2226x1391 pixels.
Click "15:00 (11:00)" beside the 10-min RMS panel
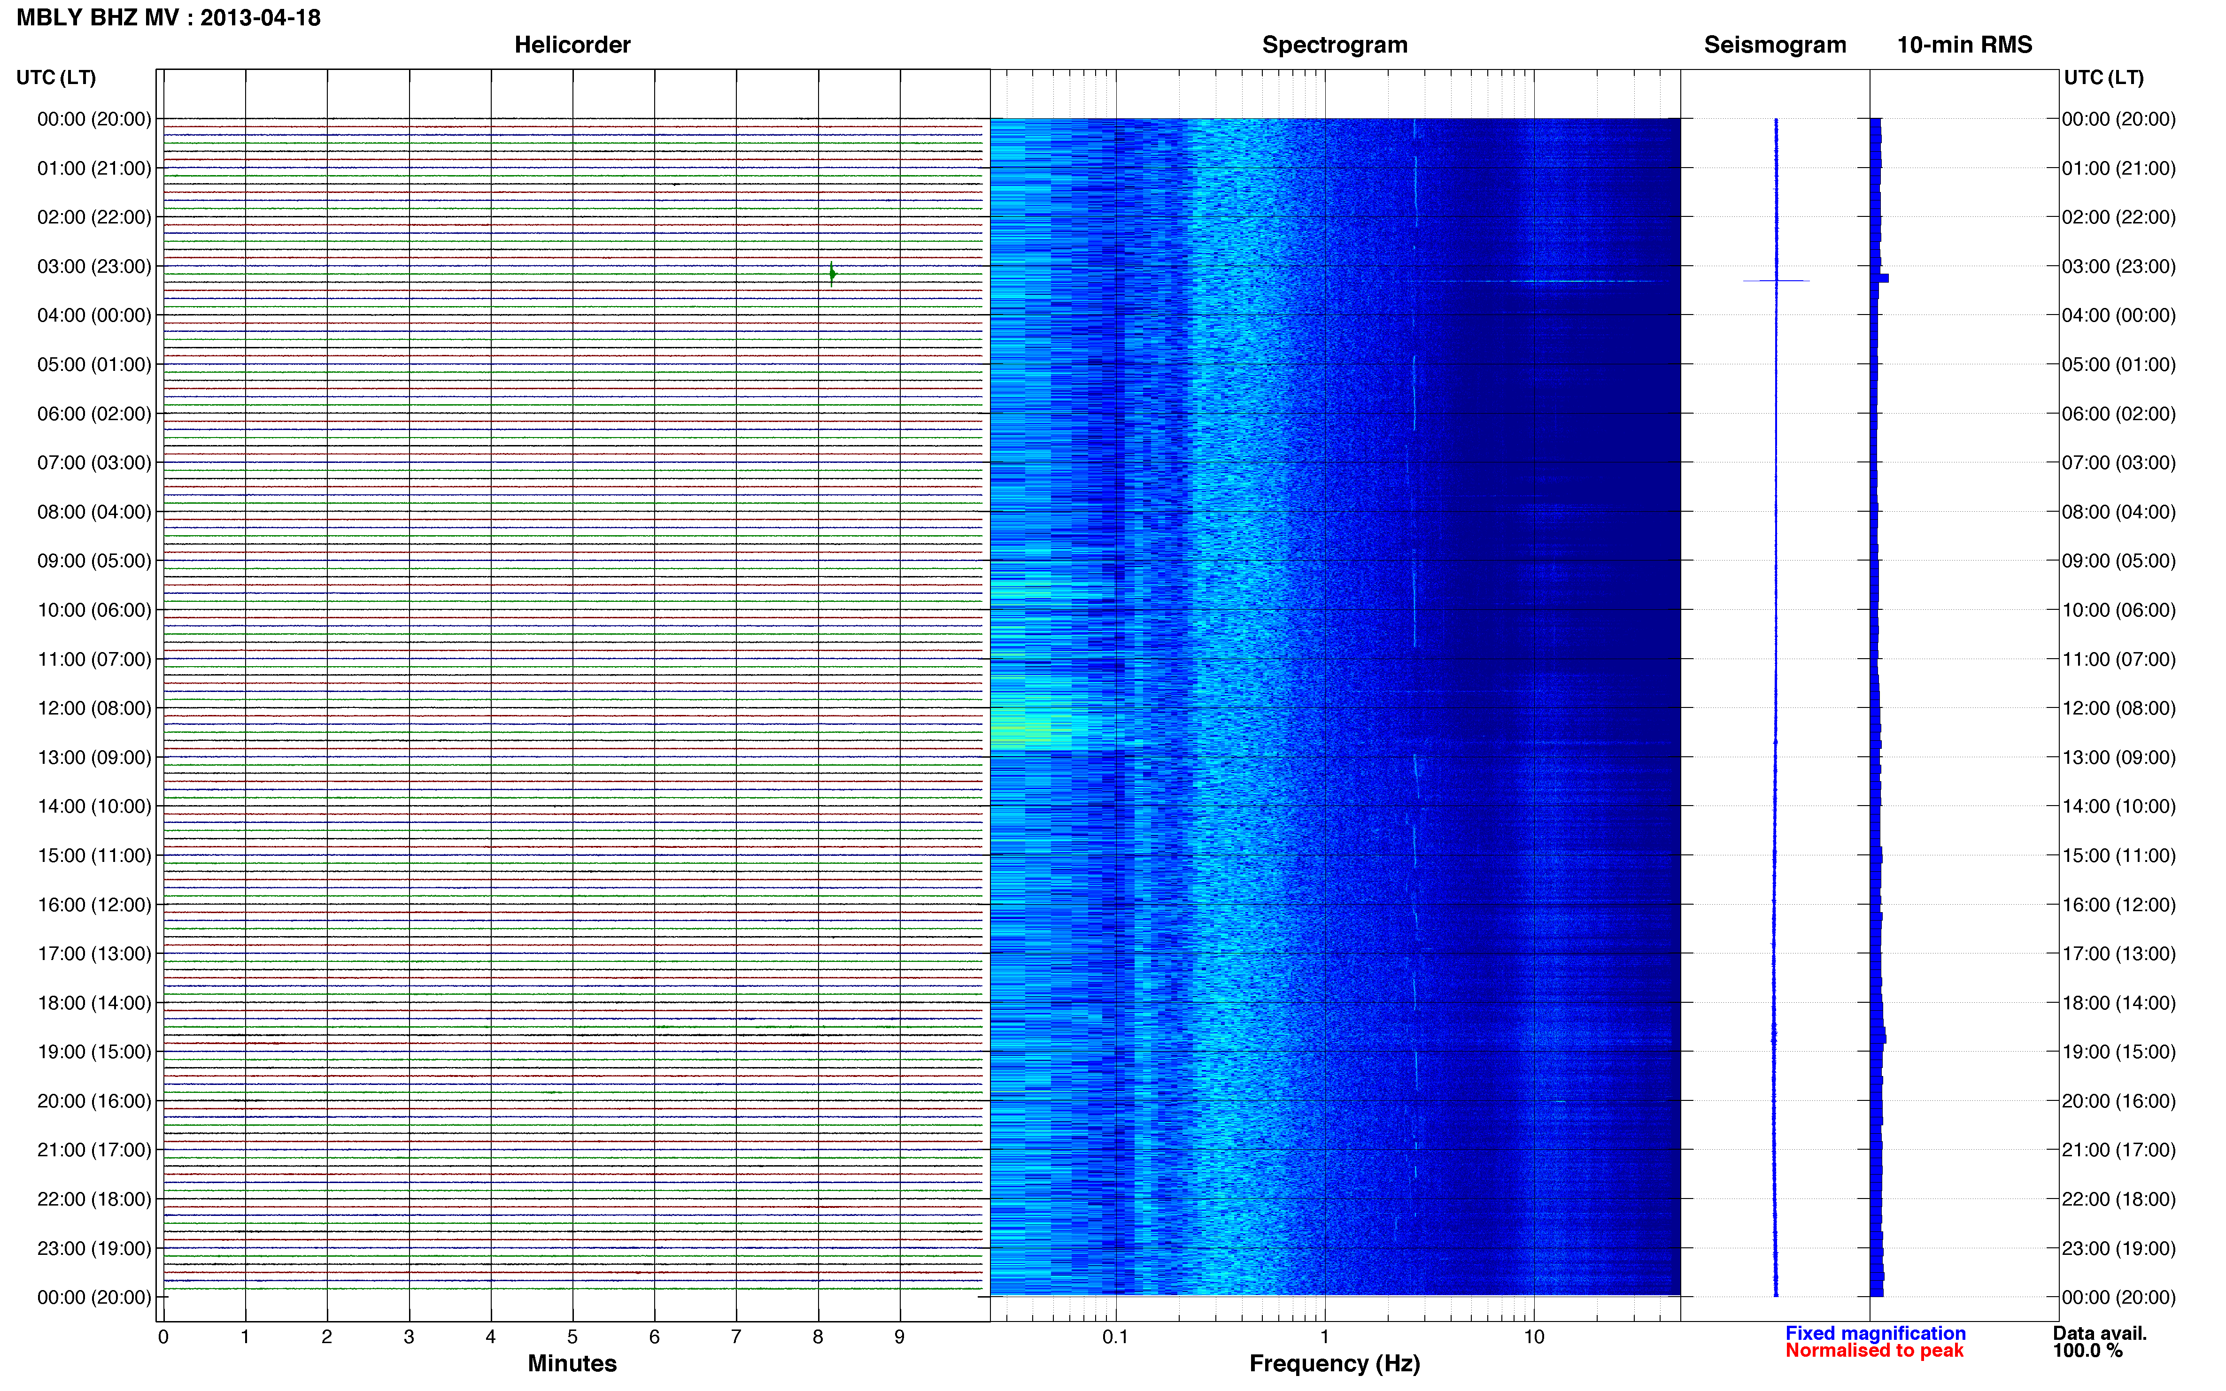(2119, 855)
